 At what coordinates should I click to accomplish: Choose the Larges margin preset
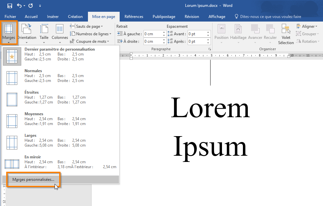[x=61, y=143]
